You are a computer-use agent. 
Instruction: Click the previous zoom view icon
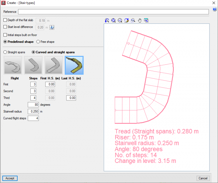[x=107, y=20]
